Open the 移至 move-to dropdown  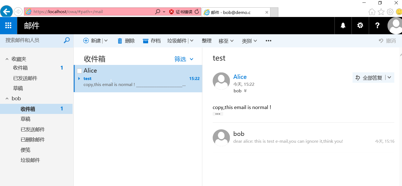[x=226, y=41]
